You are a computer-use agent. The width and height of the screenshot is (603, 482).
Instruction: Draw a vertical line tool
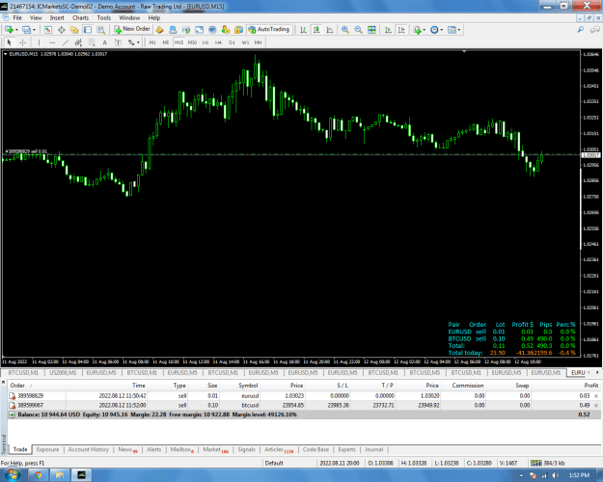(x=39, y=42)
